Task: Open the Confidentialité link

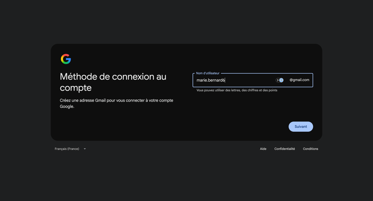Action: pyautogui.click(x=284, y=149)
